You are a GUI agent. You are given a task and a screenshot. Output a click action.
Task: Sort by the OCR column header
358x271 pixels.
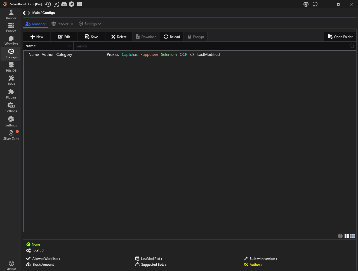183,54
